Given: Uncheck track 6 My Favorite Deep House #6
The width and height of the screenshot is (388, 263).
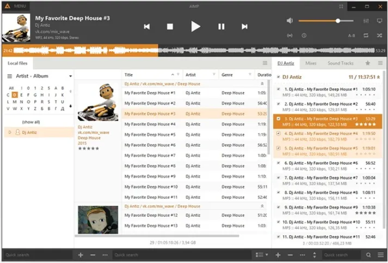Looking at the screenshot, I should pos(279,163).
